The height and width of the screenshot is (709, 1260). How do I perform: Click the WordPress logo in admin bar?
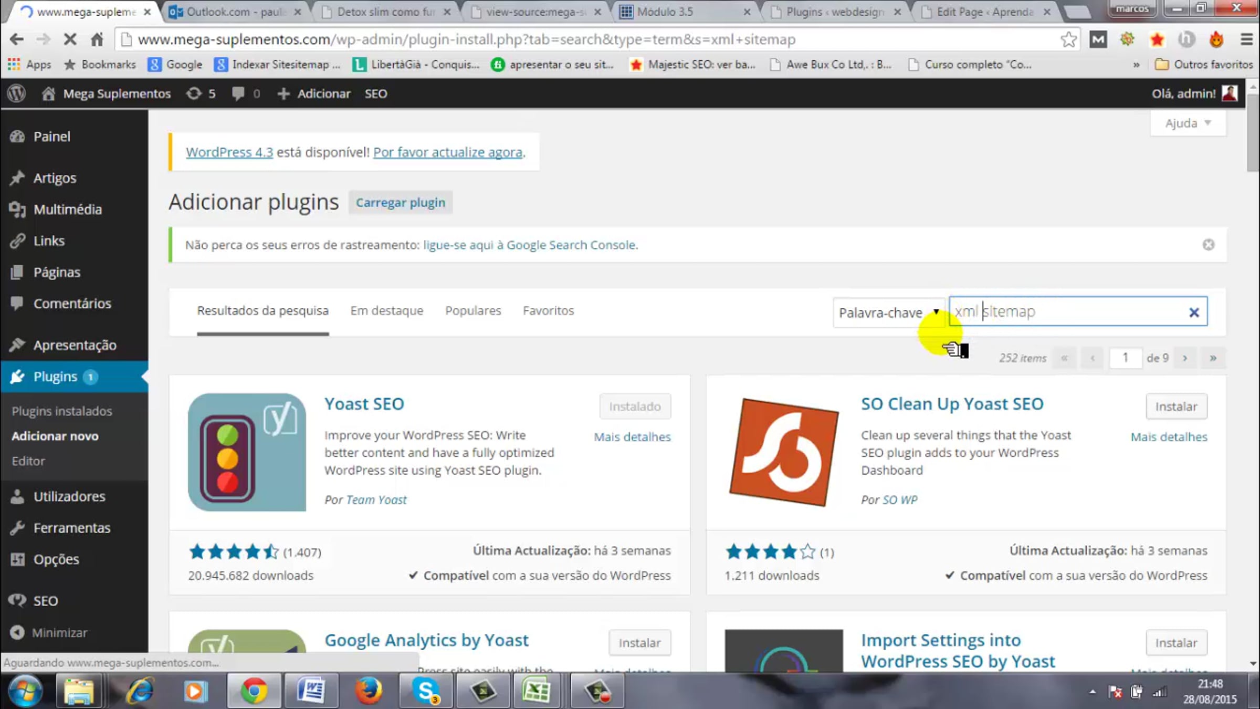point(17,93)
